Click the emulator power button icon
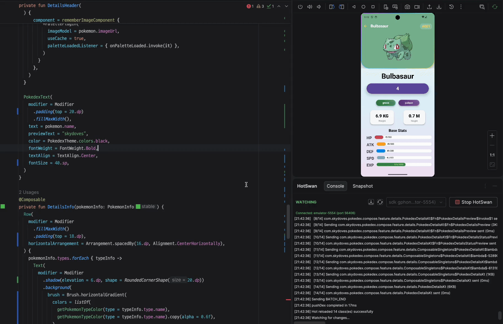Viewport: 503px width, 324px height. pyautogui.click(x=300, y=7)
